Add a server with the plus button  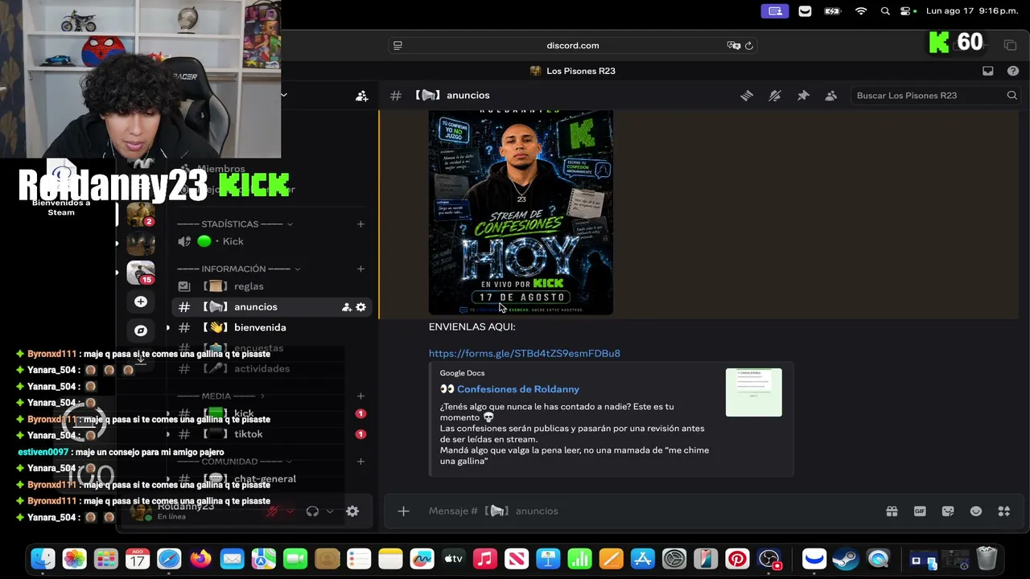tap(141, 302)
